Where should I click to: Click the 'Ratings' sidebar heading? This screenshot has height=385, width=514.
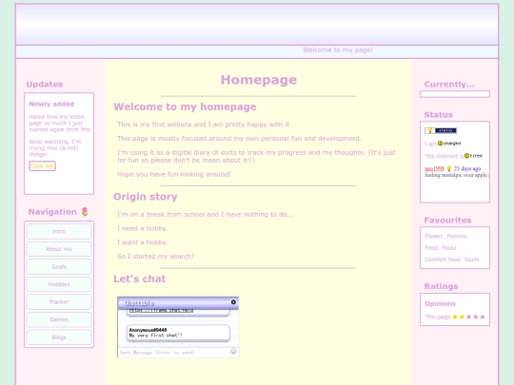[441, 286]
